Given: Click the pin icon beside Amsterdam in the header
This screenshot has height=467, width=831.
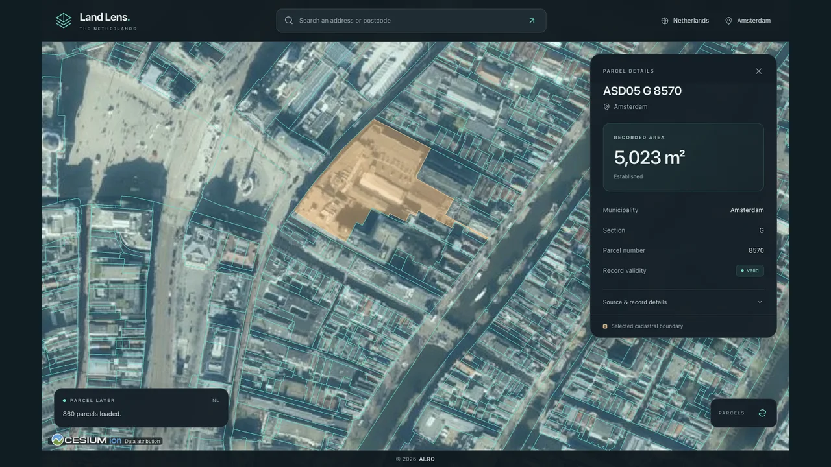Looking at the screenshot, I should click(x=728, y=21).
